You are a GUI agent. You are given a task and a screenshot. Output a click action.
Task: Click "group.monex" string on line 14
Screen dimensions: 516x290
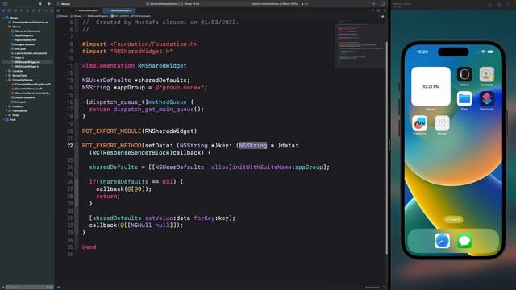pos(181,88)
